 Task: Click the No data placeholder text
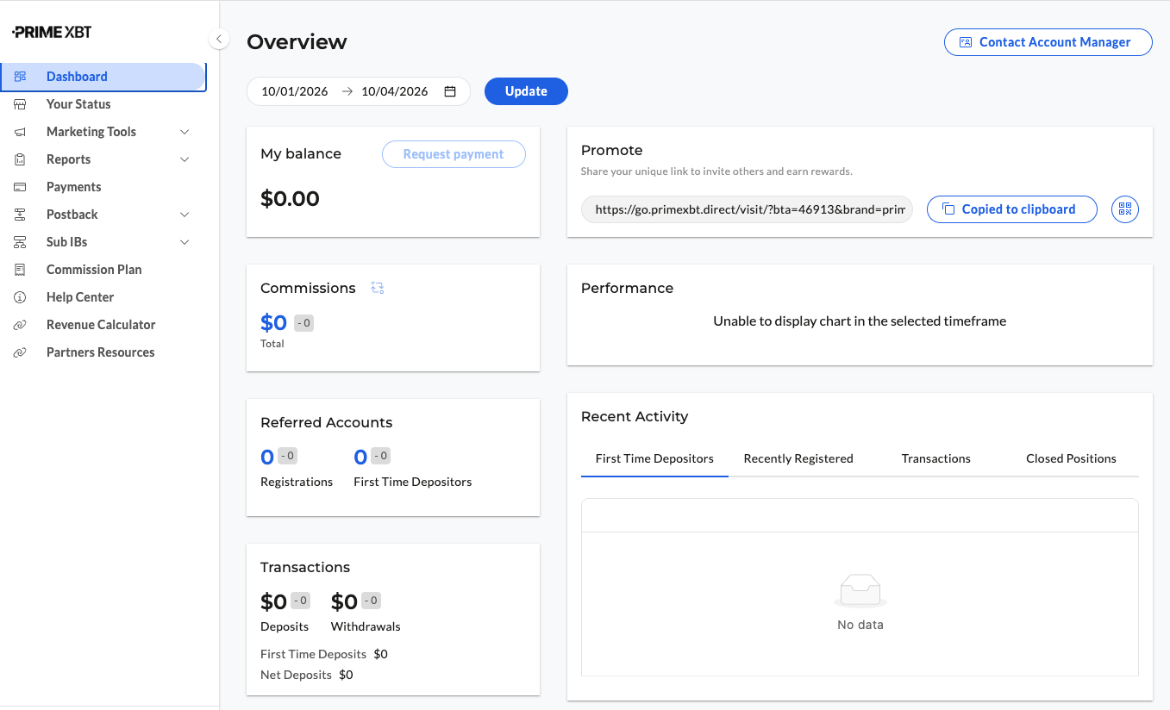click(860, 625)
